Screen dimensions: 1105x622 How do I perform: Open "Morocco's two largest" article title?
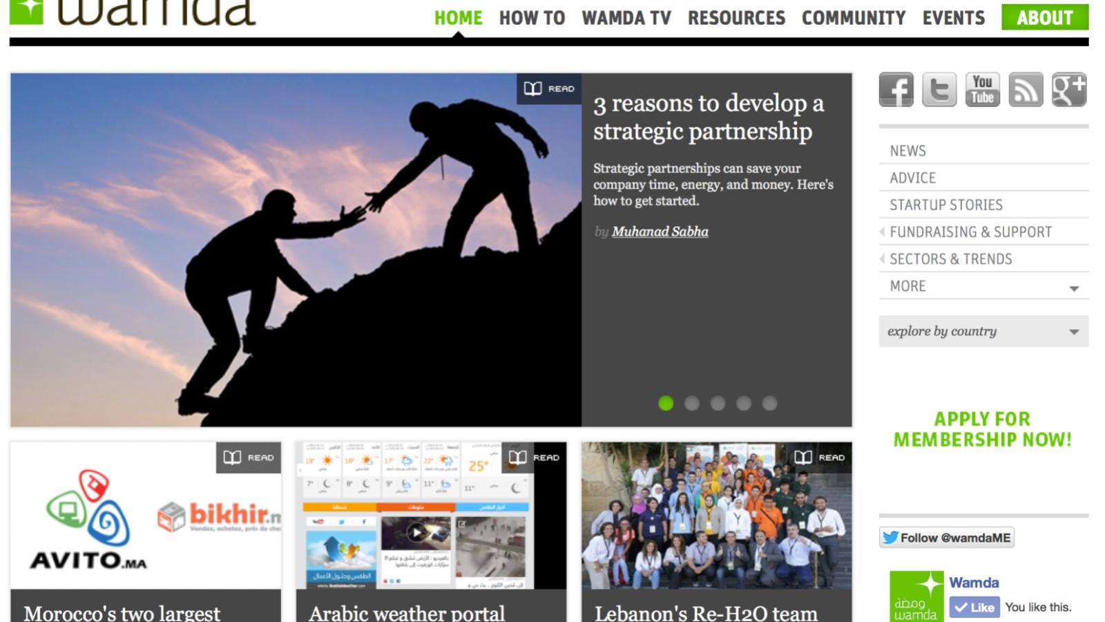point(122,613)
